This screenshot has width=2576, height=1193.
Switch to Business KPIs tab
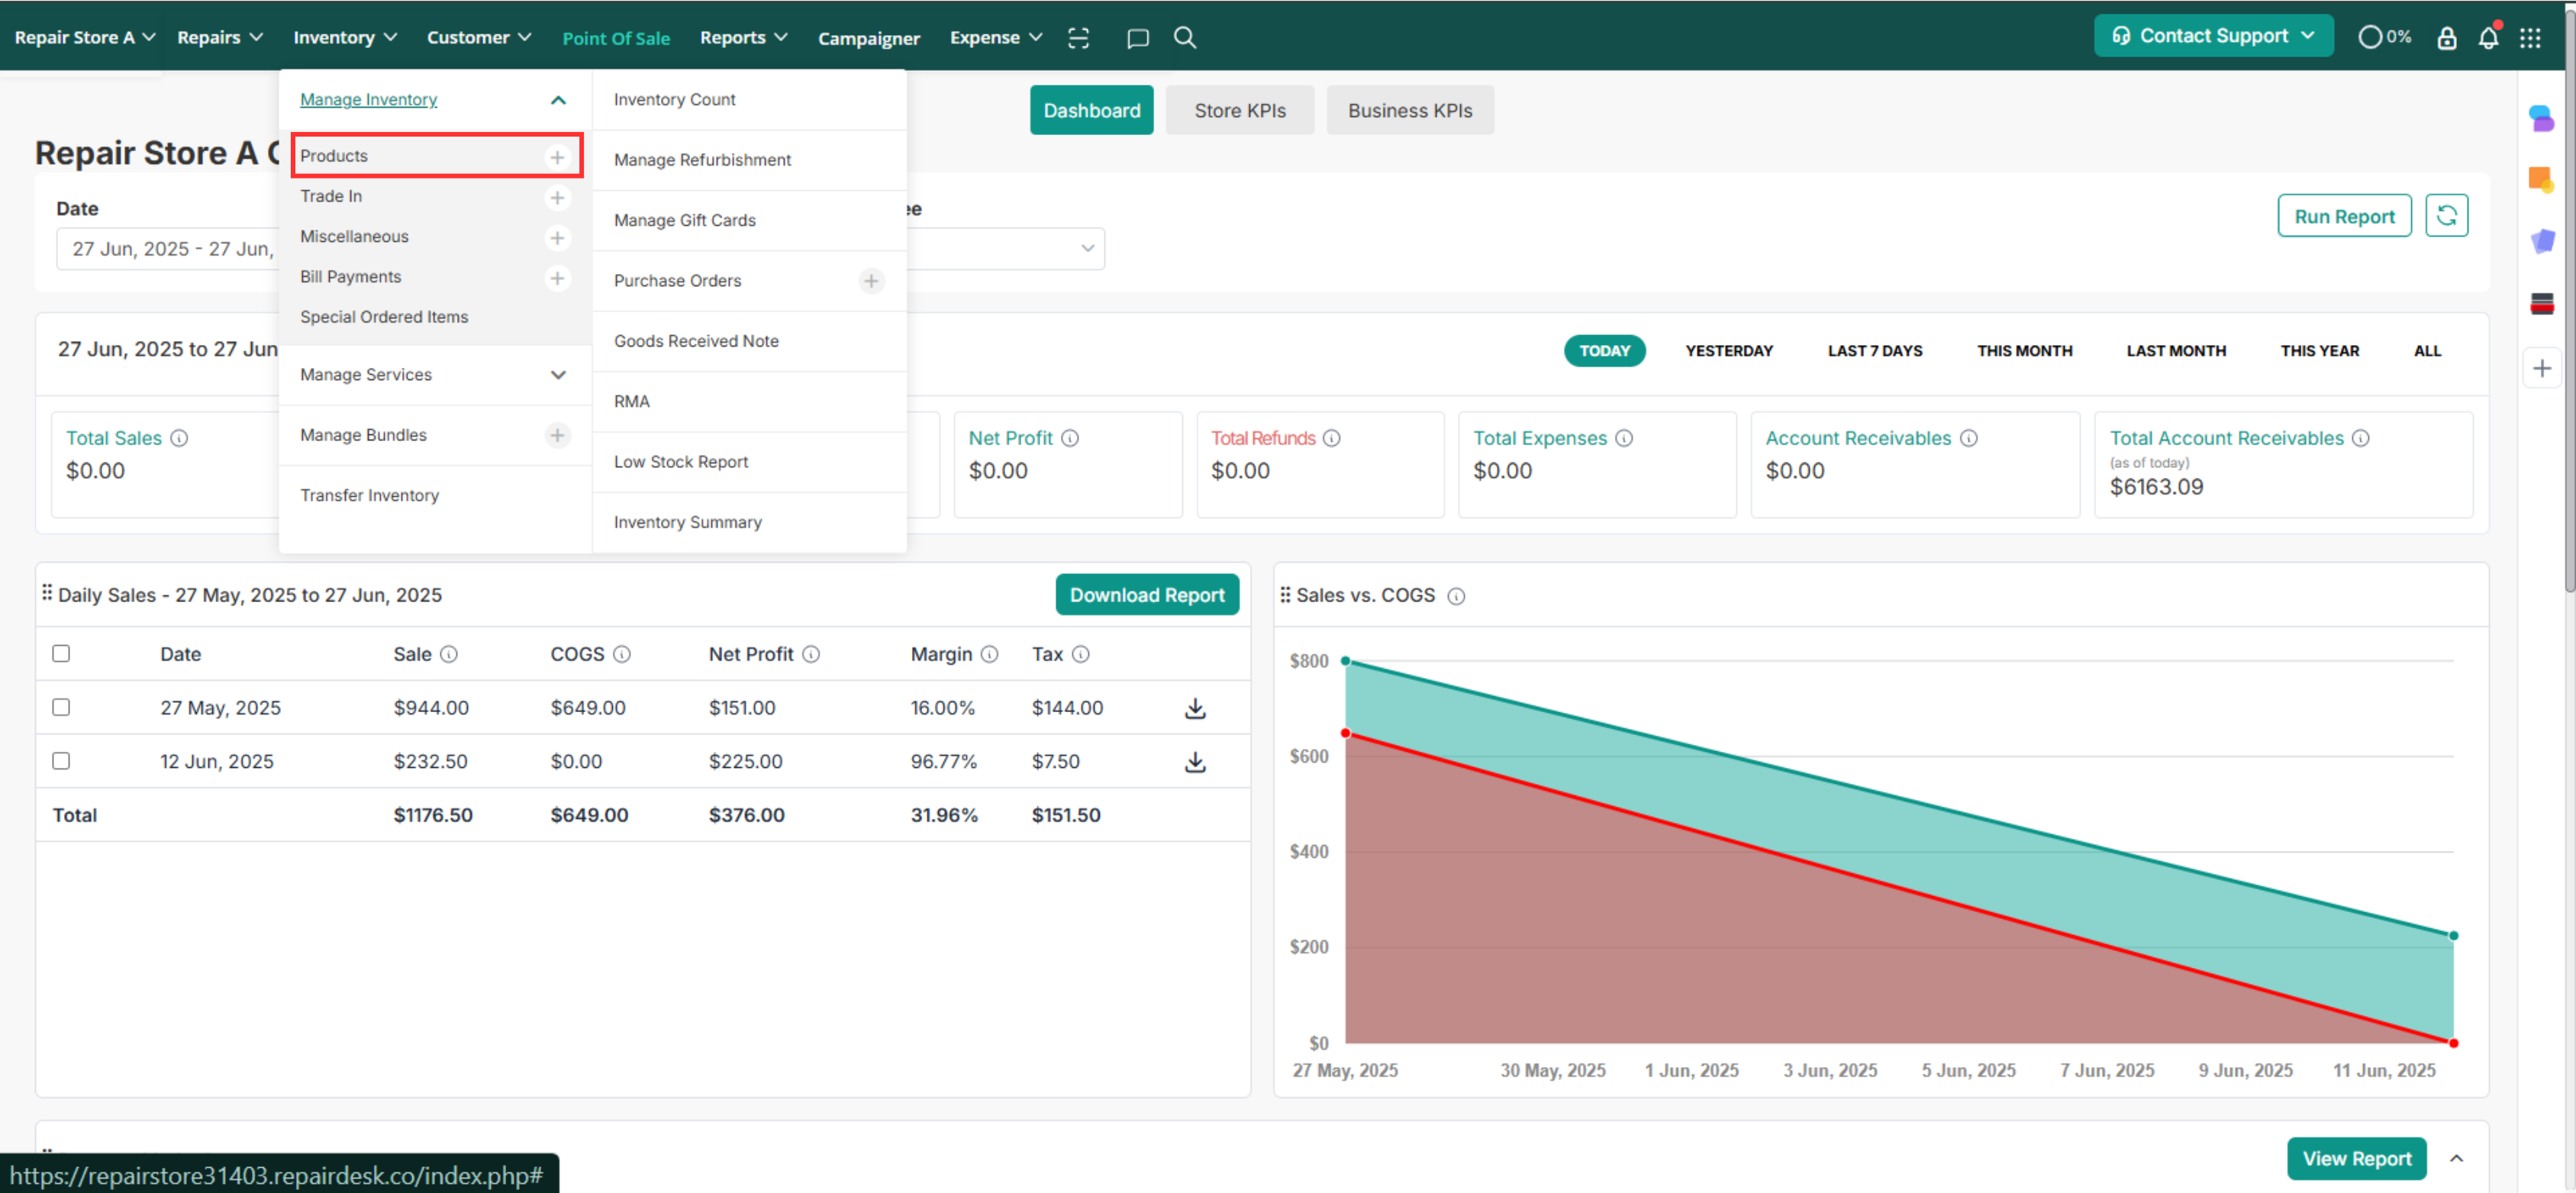point(1409,111)
